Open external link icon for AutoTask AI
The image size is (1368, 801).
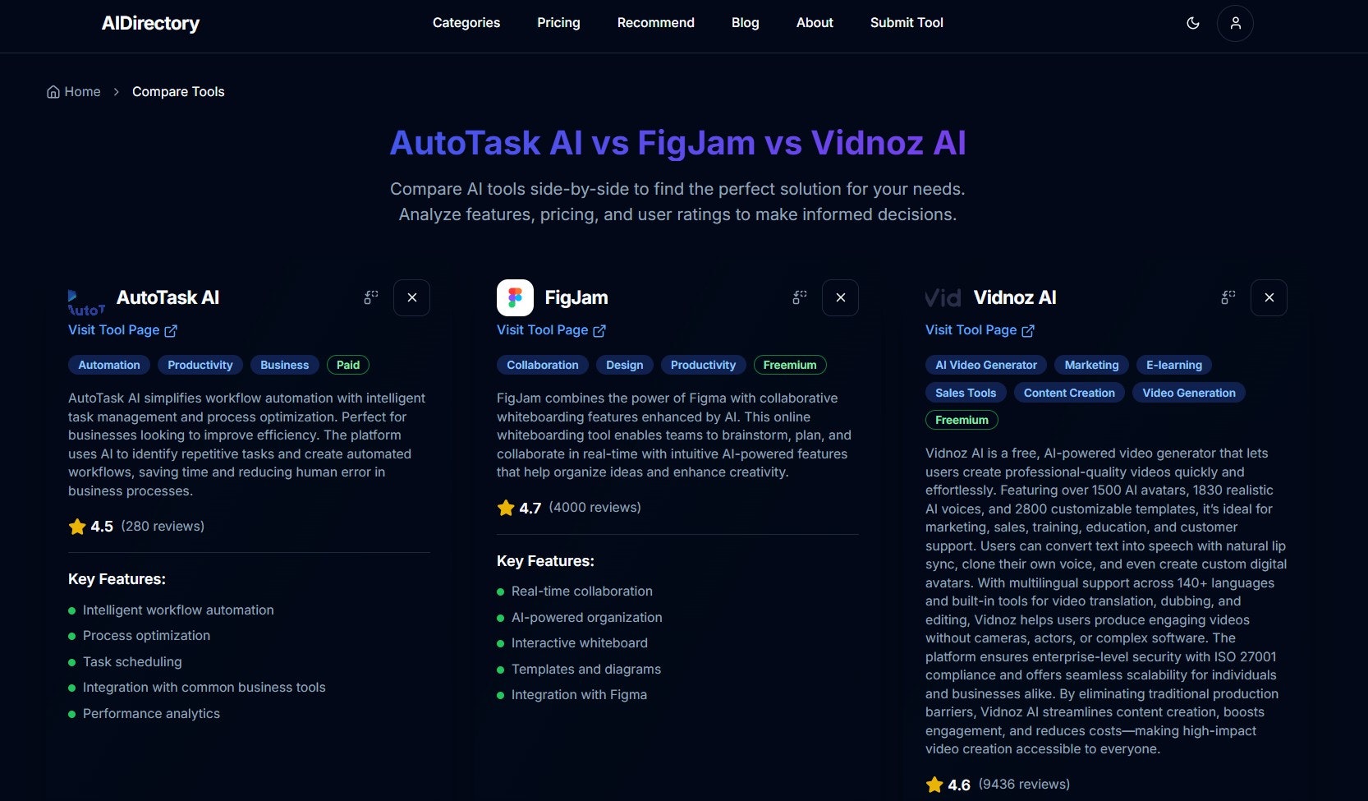[171, 330]
